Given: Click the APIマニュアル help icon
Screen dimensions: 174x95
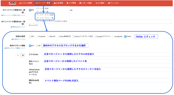Looking at the screenshot, I should pos(12,39).
